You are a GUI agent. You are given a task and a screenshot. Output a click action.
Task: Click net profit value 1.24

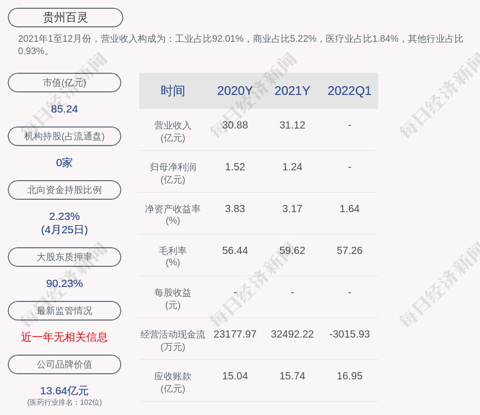(x=292, y=167)
